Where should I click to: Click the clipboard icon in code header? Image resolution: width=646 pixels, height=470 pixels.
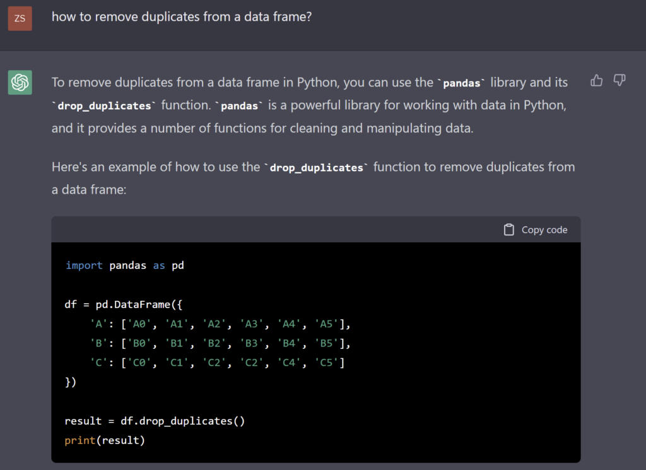point(509,230)
